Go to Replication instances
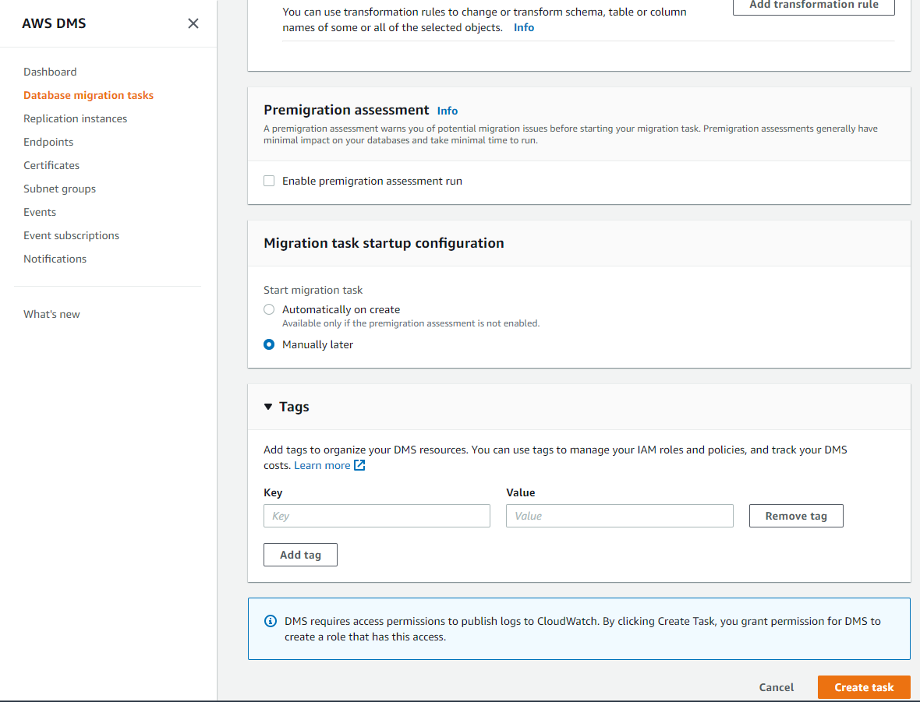Image resolution: width=920 pixels, height=702 pixels. pos(75,118)
